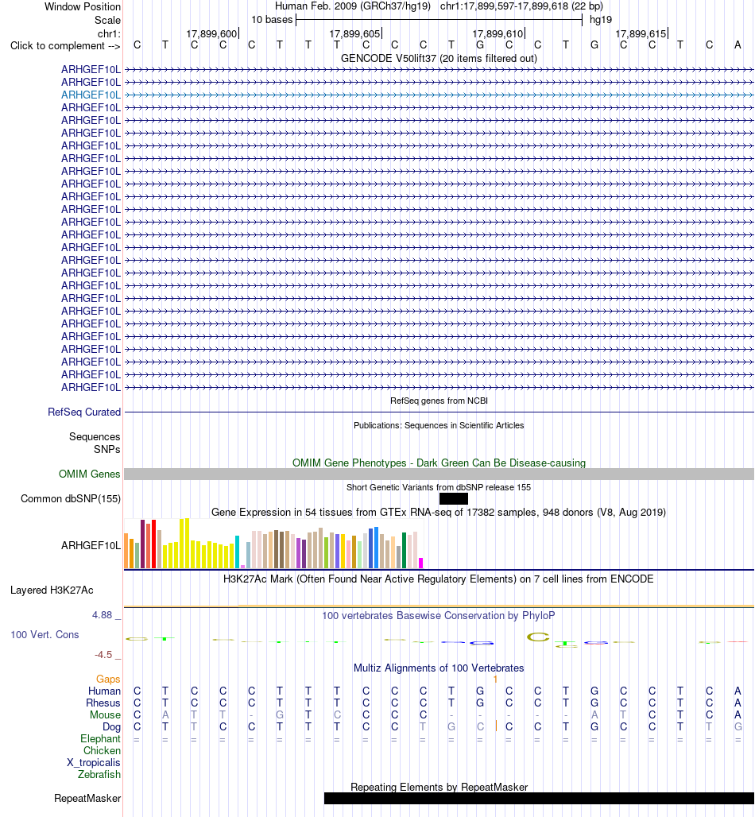Click the Mouse alignment row label

pos(105,715)
